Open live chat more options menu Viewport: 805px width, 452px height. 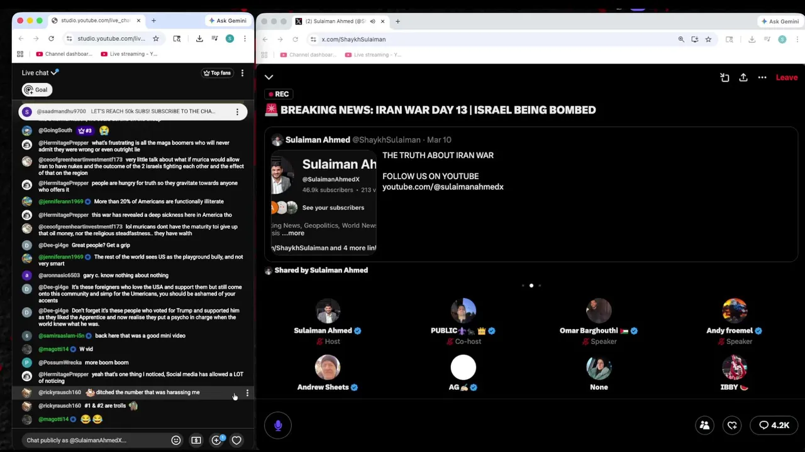pos(242,73)
